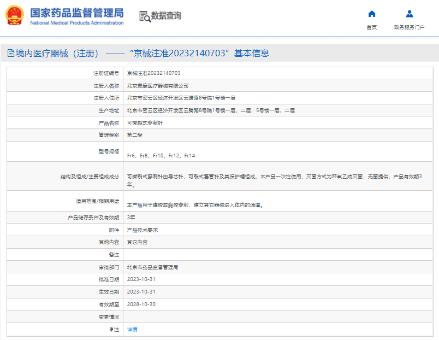This screenshot has height=340, width=439.
Task: Click the 注册证编号 row label
Action: (106, 73)
